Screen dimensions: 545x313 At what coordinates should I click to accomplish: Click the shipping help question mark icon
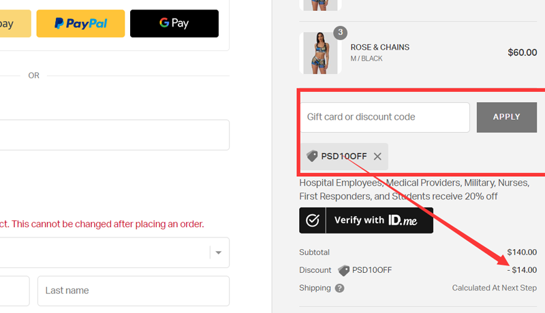339,288
